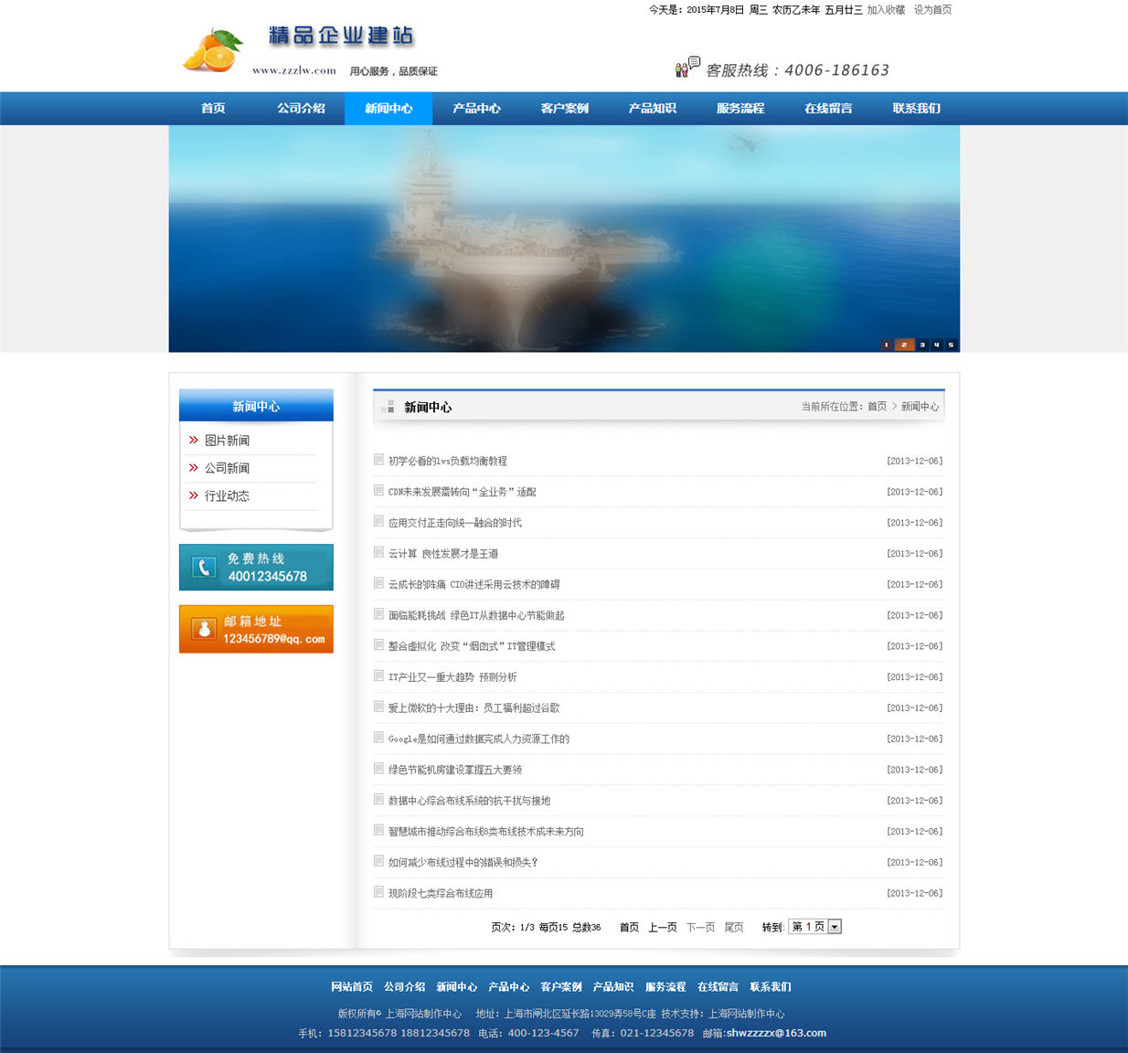Click footer 公司介绍 link
Viewport: 1128px width, 1053px height.
point(404,986)
